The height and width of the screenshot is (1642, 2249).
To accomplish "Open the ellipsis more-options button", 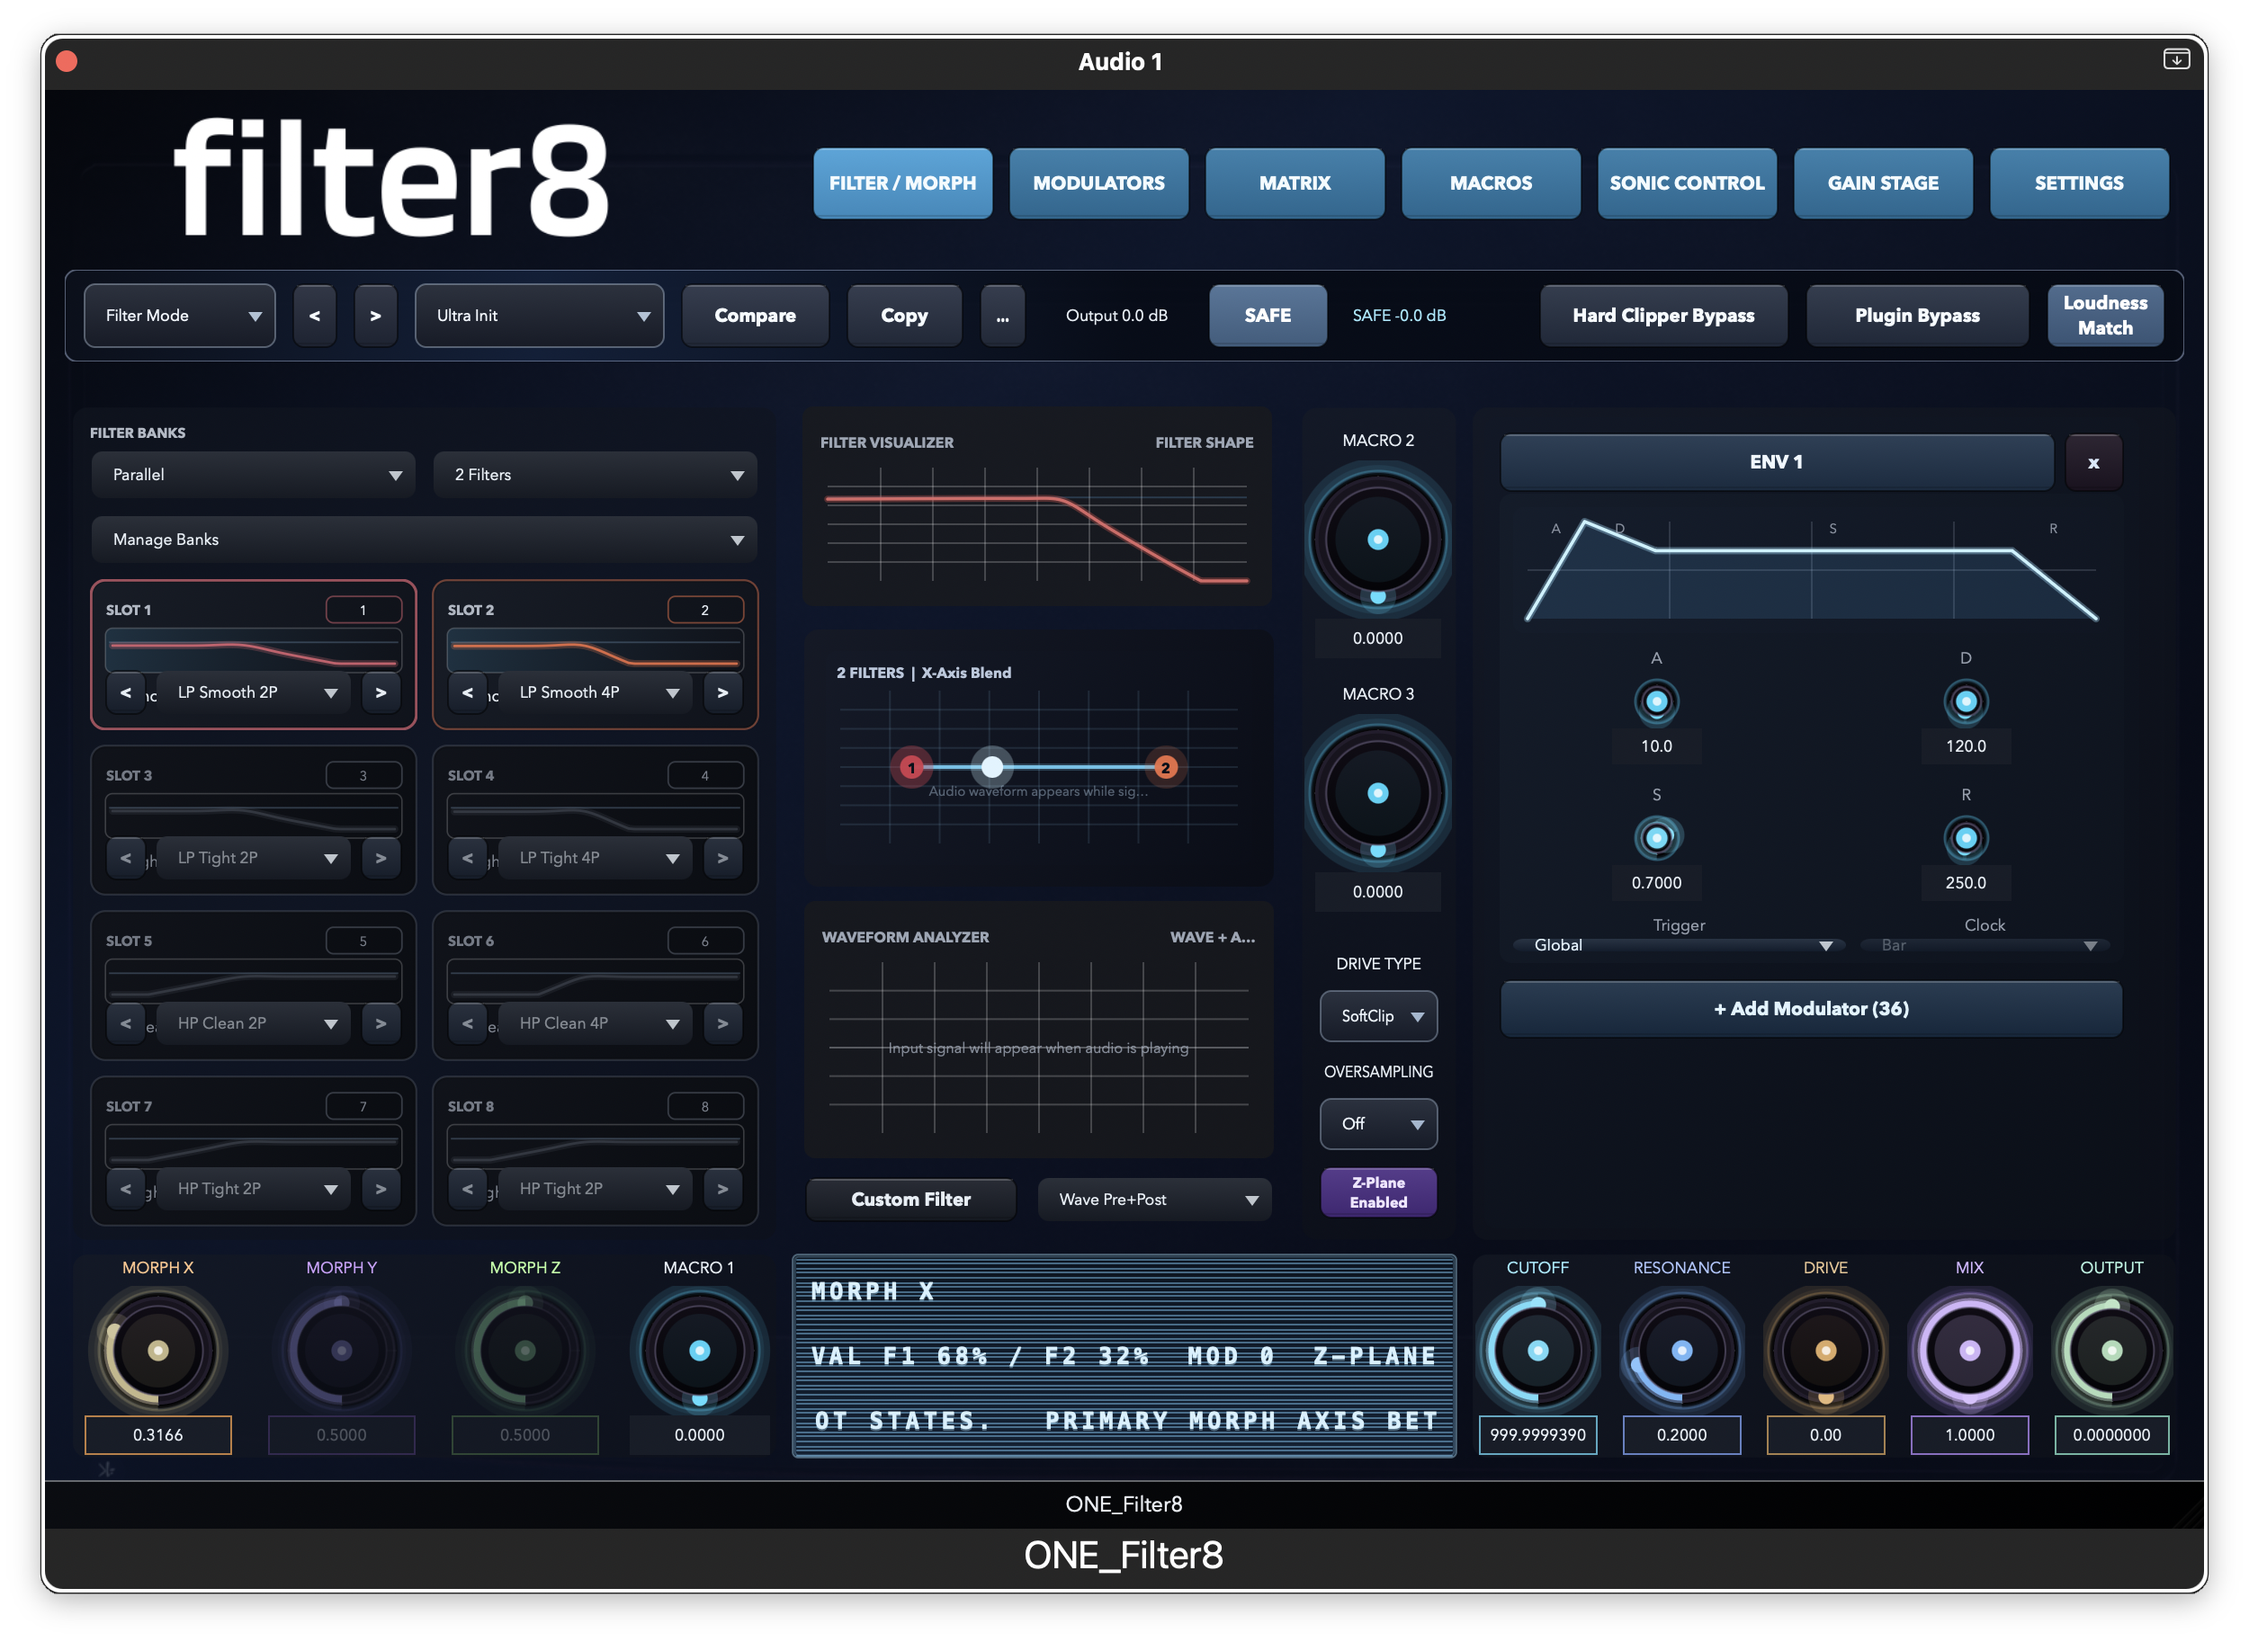I will (x=1002, y=315).
